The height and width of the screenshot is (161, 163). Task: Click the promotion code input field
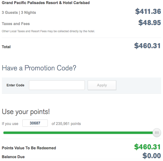point(57,85)
